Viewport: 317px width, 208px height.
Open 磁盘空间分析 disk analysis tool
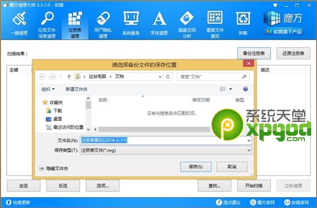(x=187, y=24)
